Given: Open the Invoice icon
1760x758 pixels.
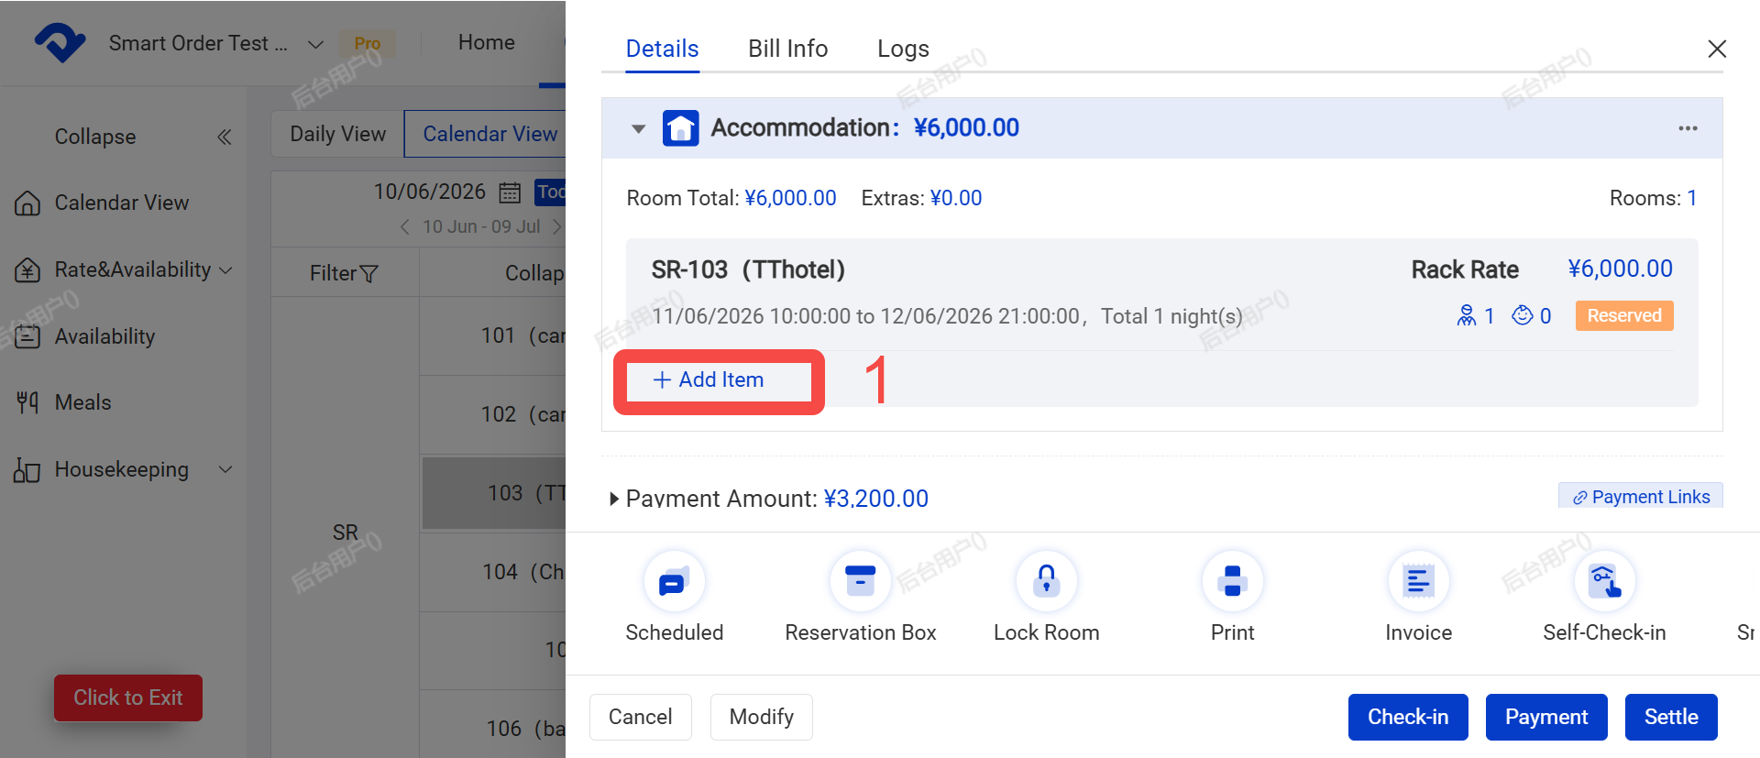Looking at the screenshot, I should [1418, 581].
